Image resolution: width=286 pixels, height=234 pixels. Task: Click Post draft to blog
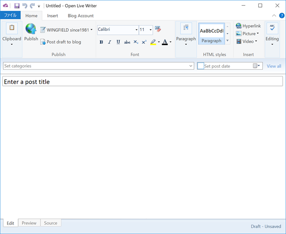click(61, 42)
